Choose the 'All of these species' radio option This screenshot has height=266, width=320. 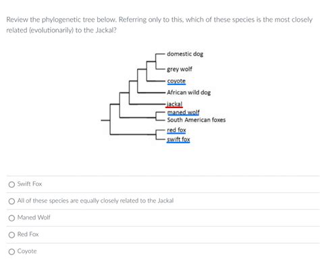[x=11, y=201]
